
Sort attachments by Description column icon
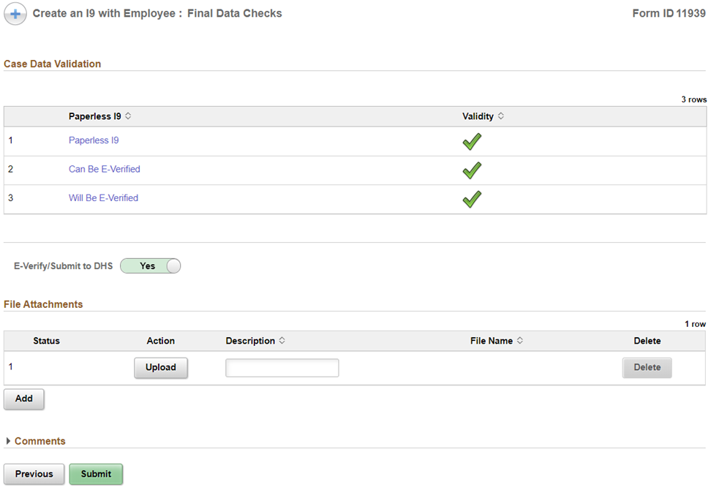(x=282, y=341)
